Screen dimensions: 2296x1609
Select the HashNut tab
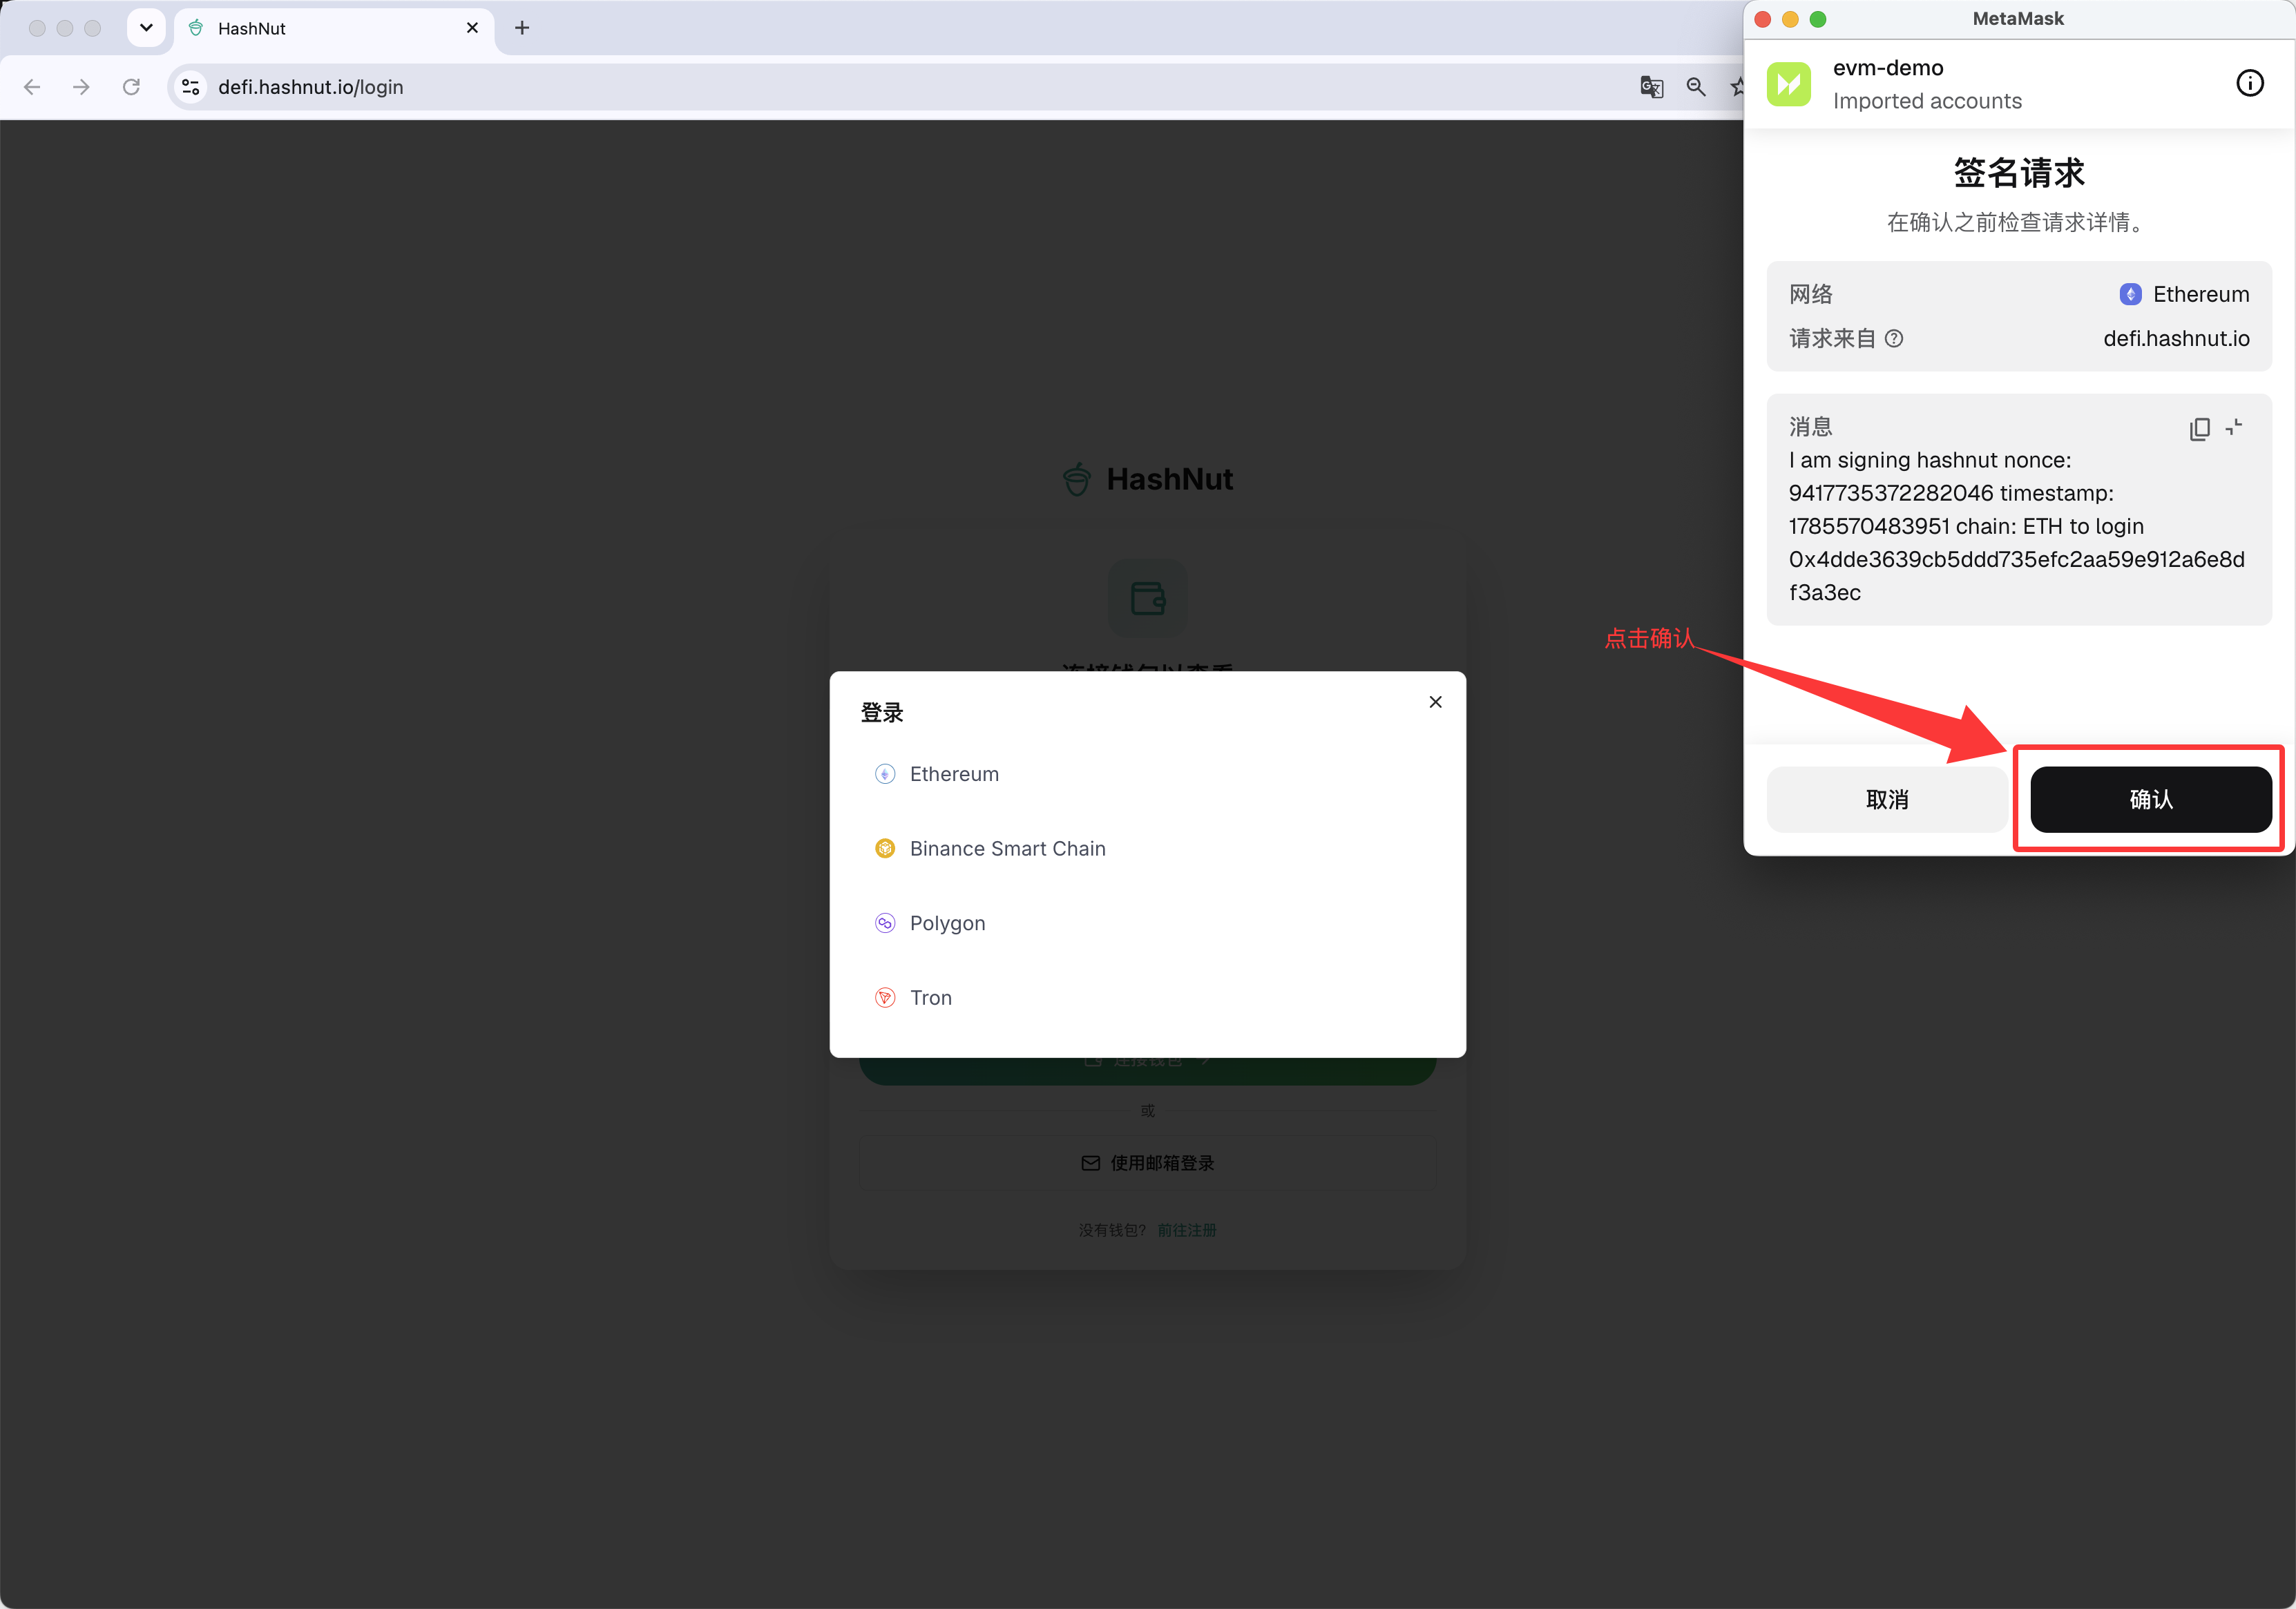[x=334, y=28]
